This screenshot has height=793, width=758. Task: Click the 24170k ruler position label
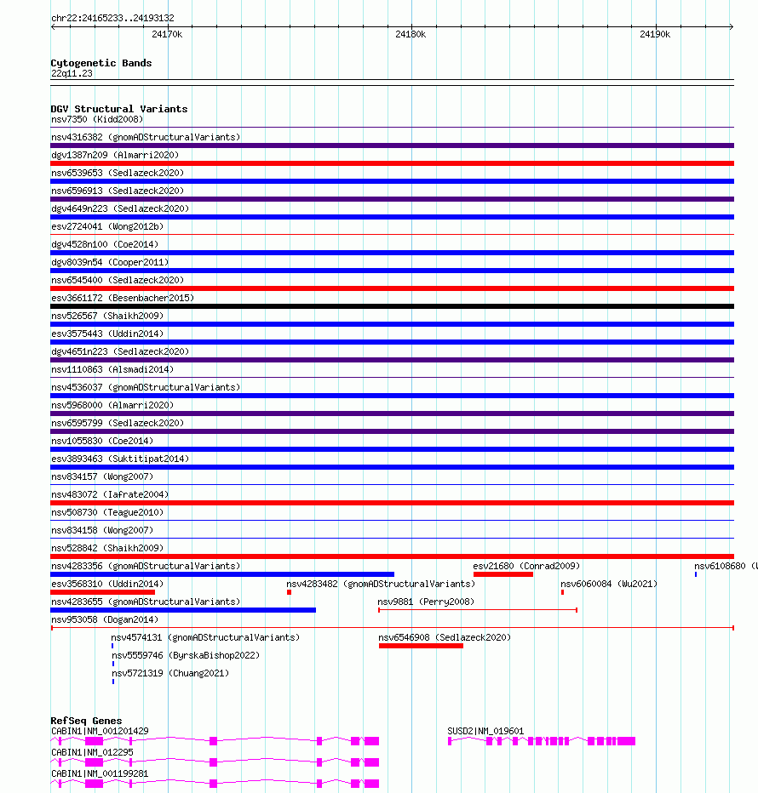[167, 34]
